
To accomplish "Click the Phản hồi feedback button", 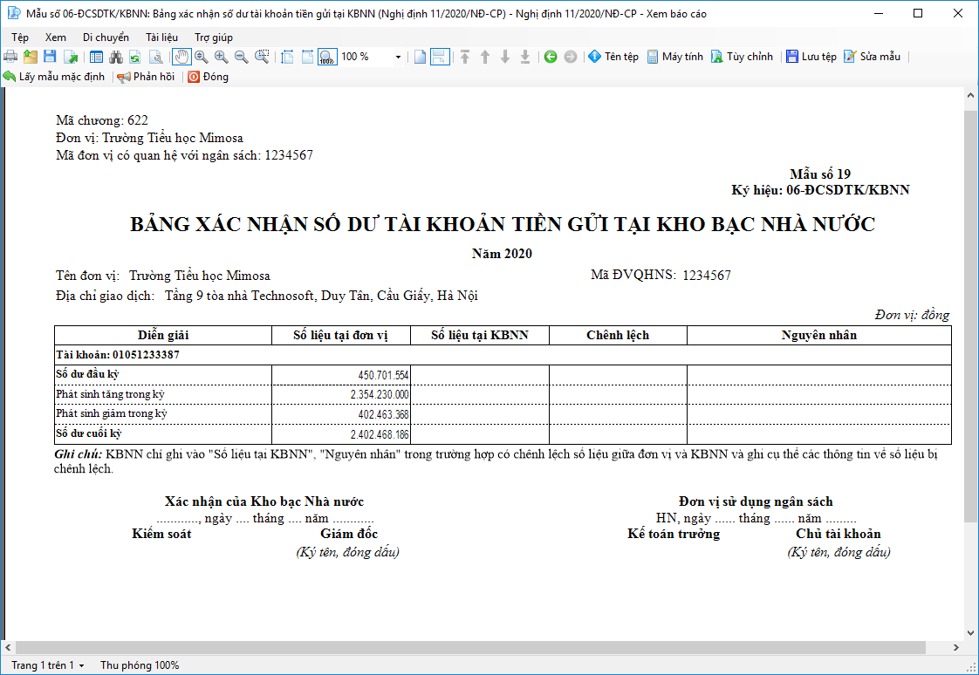I will (146, 77).
